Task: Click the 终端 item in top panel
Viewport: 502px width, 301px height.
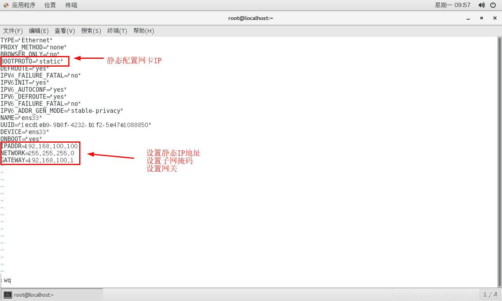Action: pyautogui.click(x=71, y=5)
